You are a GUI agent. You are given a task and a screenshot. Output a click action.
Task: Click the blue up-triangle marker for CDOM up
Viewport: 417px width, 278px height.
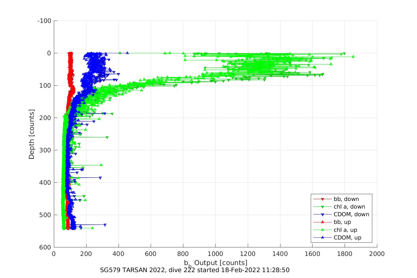coord(322,237)
